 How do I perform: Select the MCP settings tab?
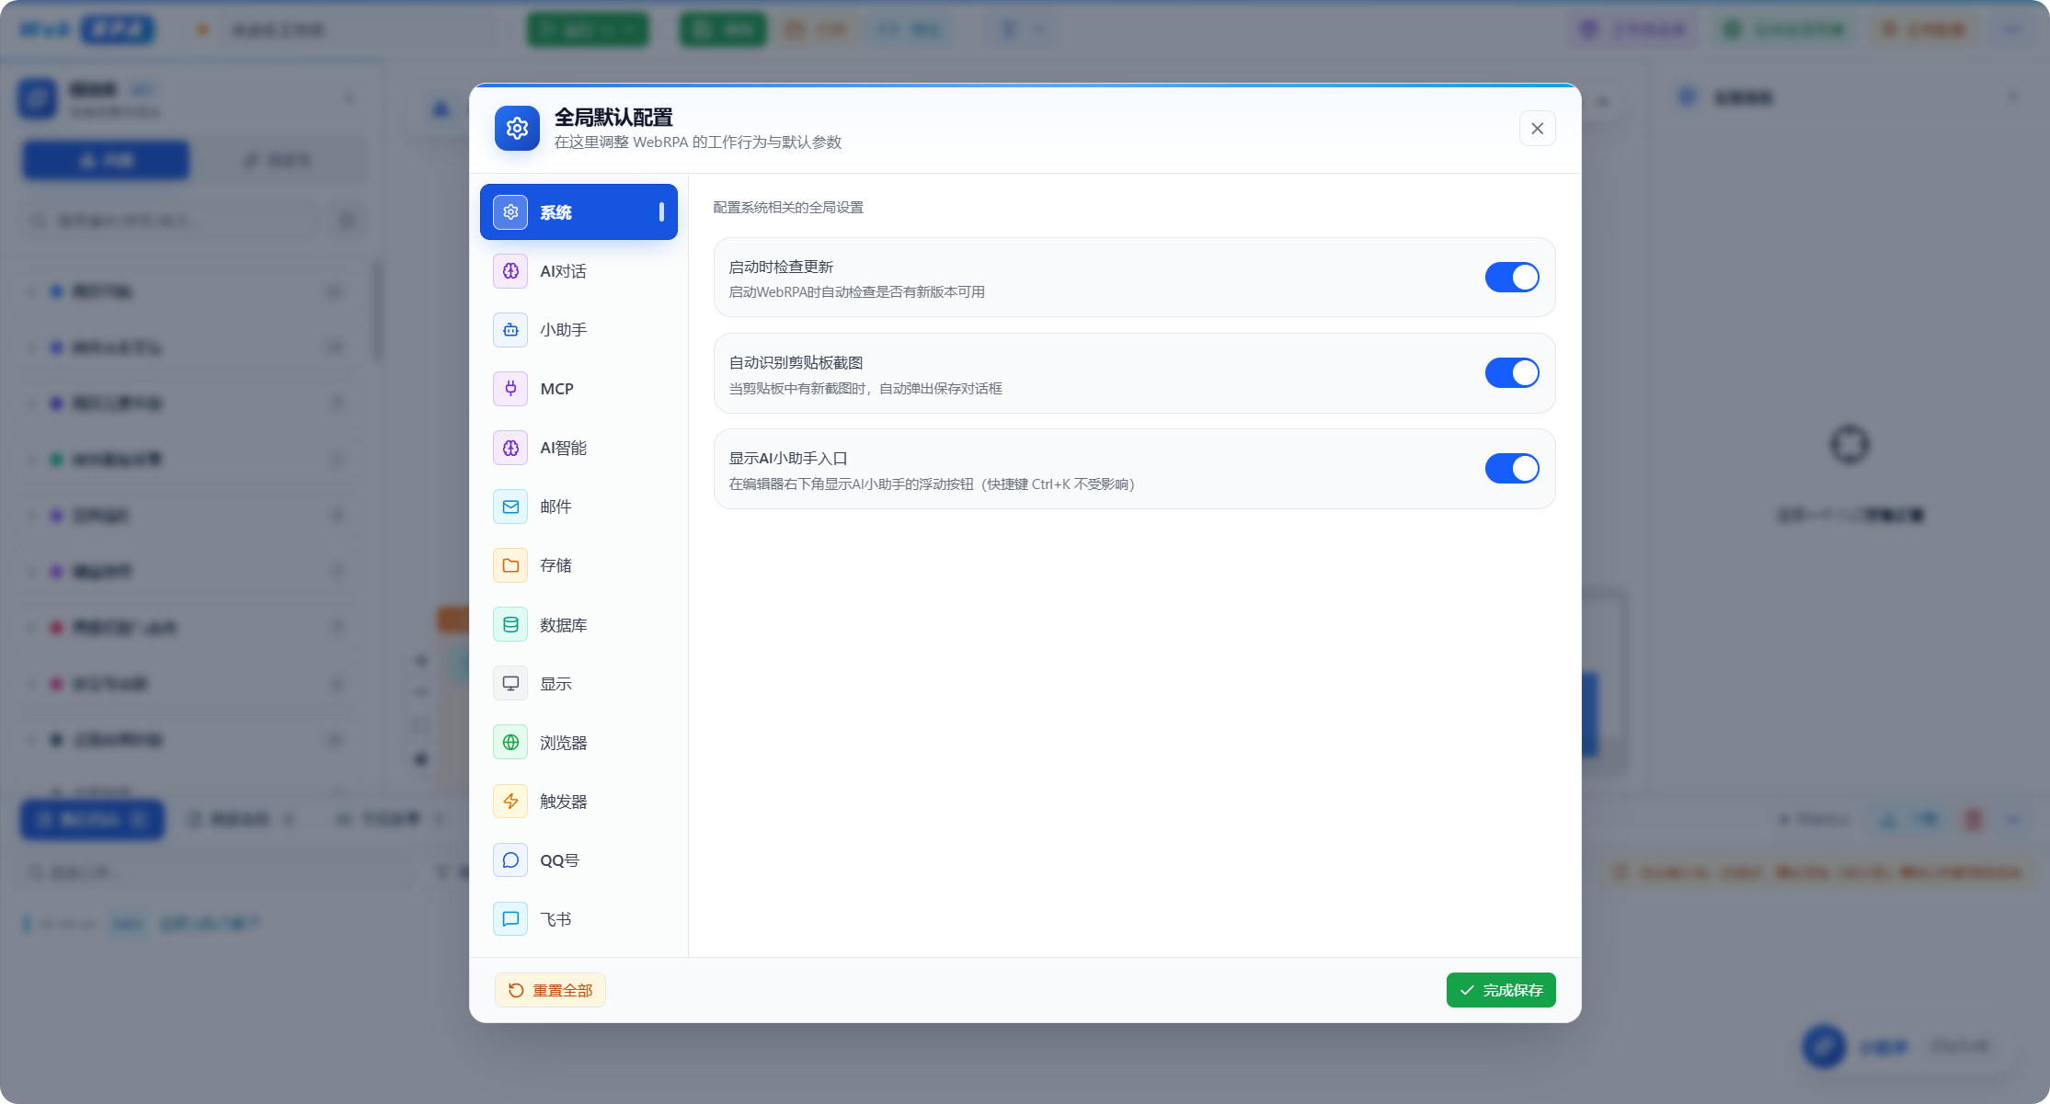point(578,389)
